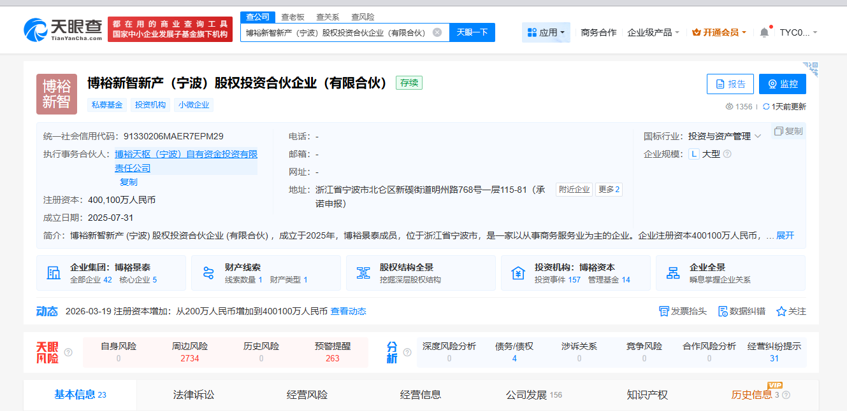Clear the search box with the X icon
The image size is (847, 411).
tap(437, 32)
